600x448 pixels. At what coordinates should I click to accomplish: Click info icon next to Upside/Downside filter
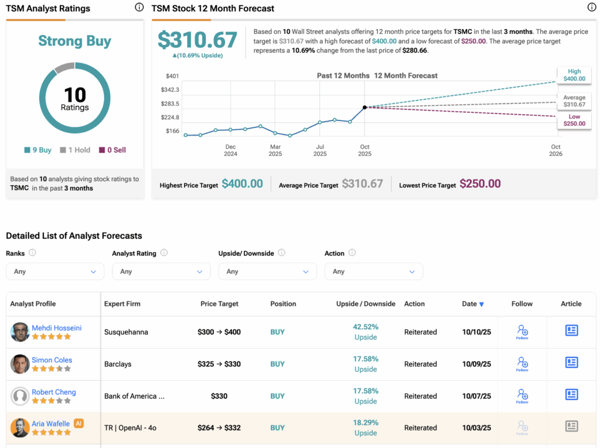(282, 253)
